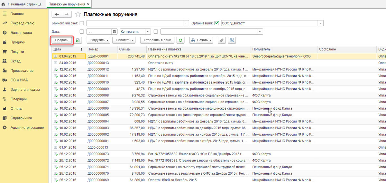This screenshot has height=183, width=386.
Task: Open Банк и касса section in sidebar
Action: coord(21,33)
